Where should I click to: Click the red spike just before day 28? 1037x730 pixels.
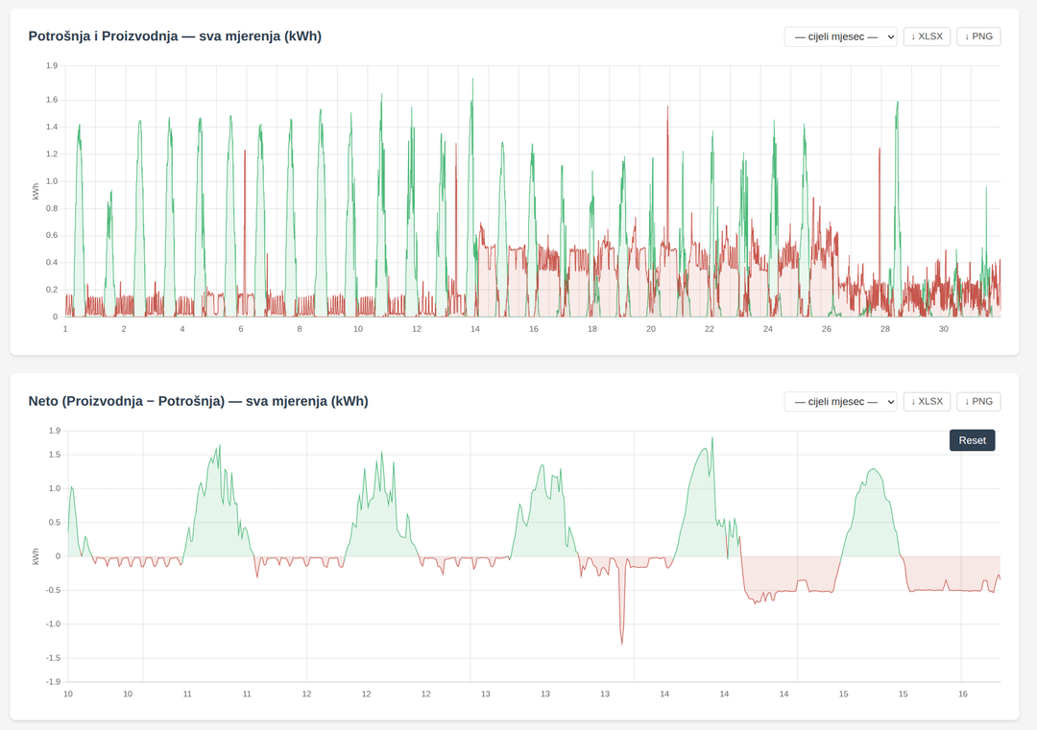880,151
